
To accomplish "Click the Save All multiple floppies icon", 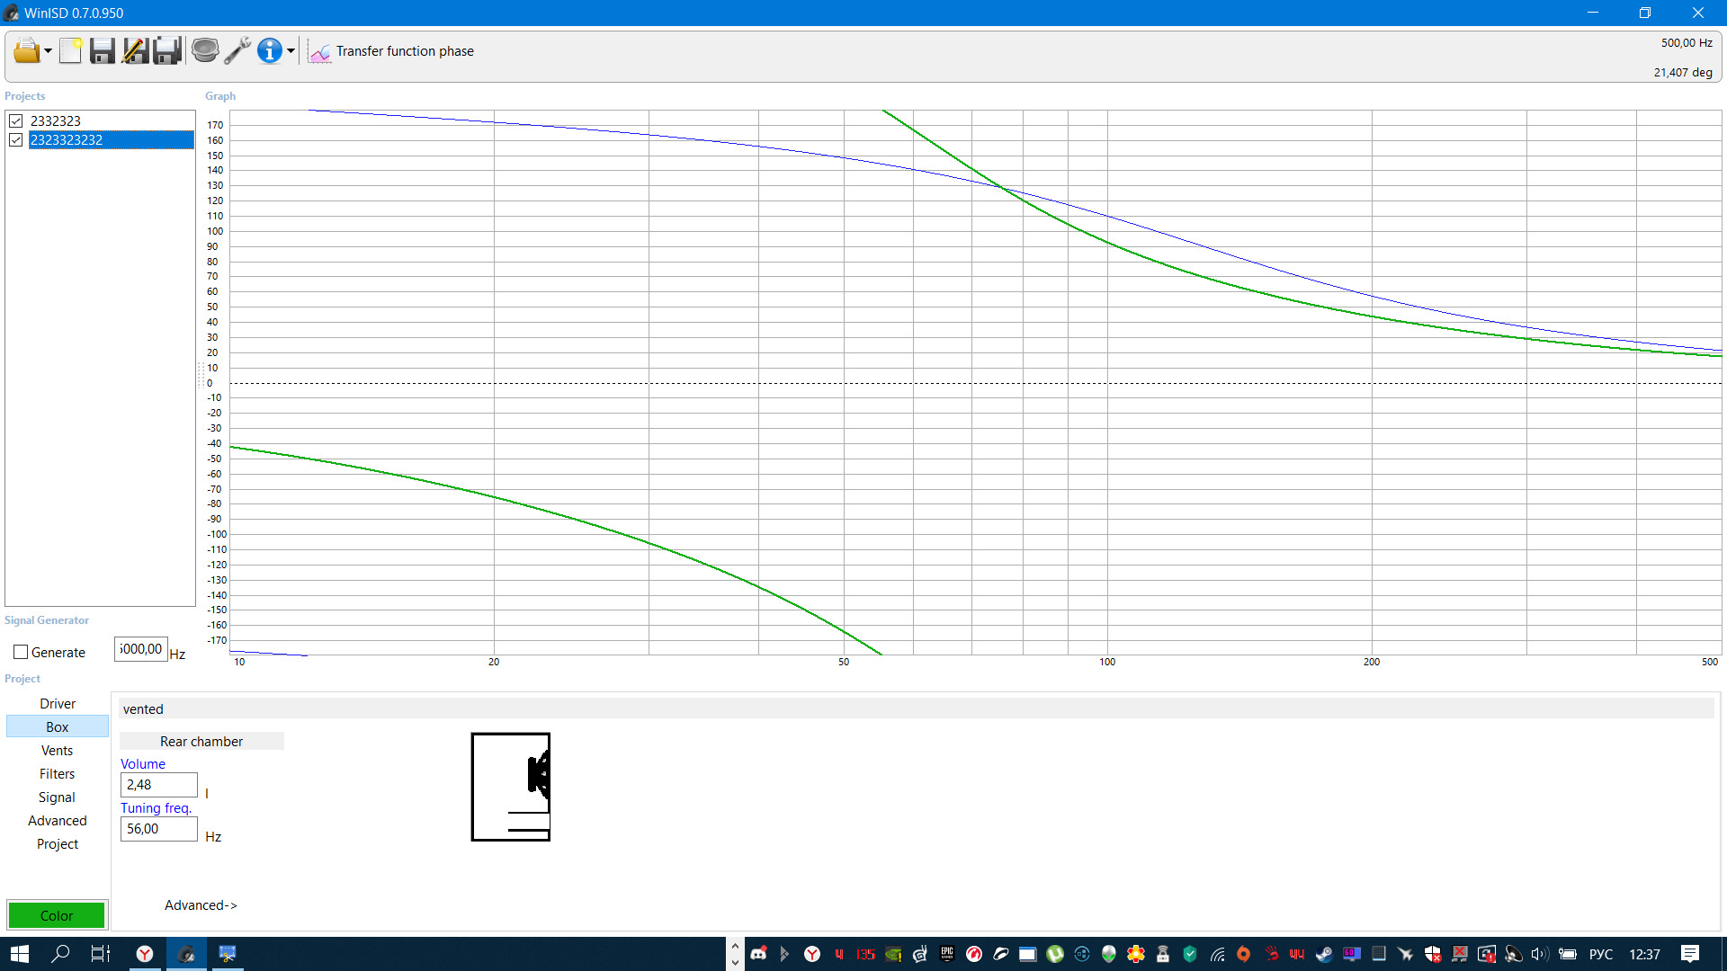I will [167, 51].
